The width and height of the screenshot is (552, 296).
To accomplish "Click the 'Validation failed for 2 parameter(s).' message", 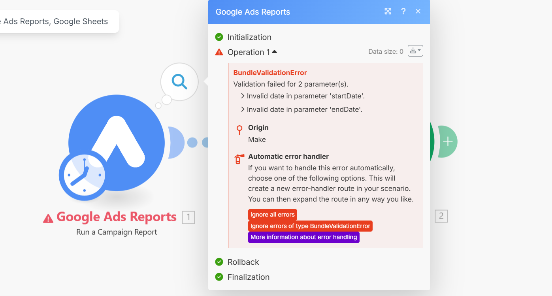I will pyautogui.click(x=291, y=84).
